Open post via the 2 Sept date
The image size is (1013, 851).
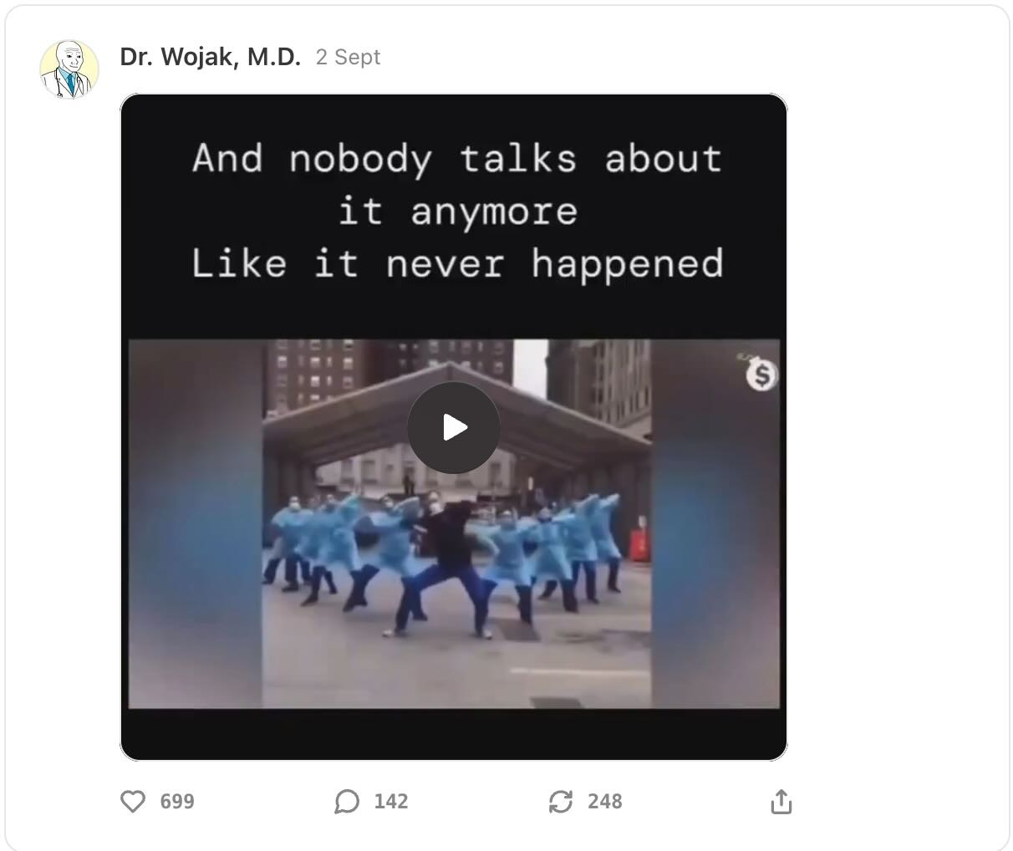click(348, 57)
